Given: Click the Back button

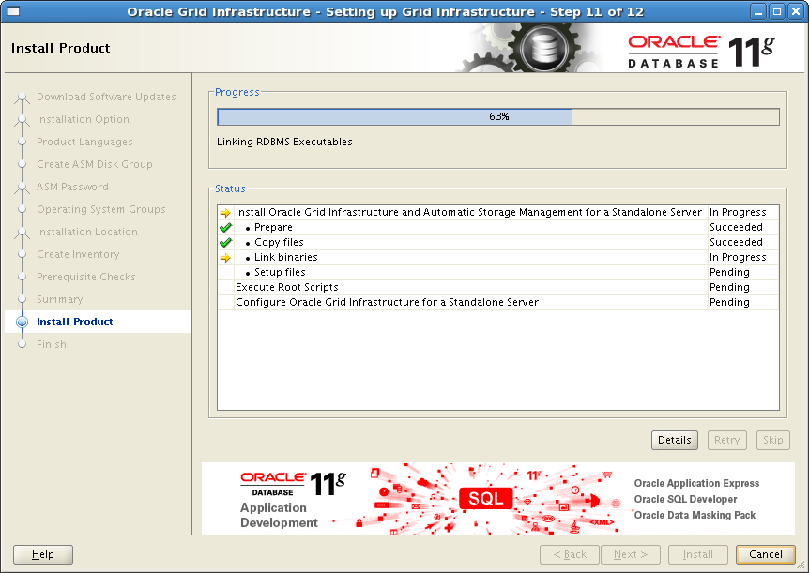Looking at the screenshot, I should [570, 554].
